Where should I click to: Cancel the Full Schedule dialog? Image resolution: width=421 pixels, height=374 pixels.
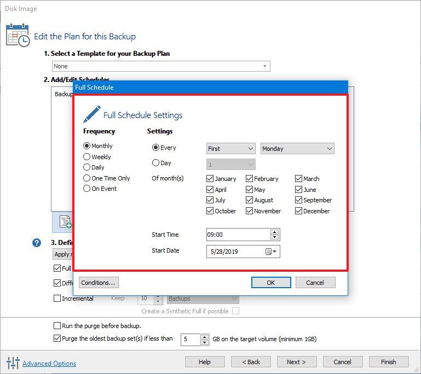click(315, 283)
